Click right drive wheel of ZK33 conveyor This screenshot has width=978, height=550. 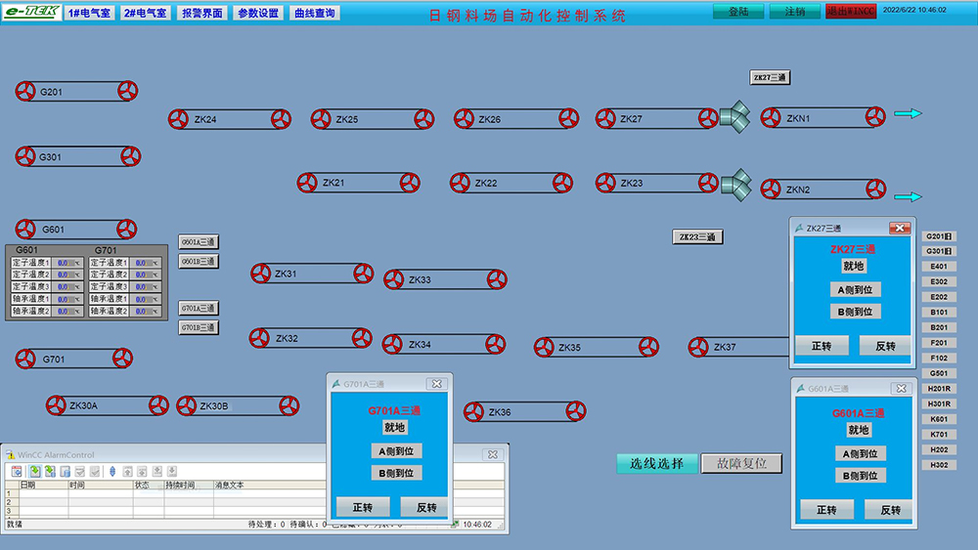pyautogui.click(x=497, y=279)
